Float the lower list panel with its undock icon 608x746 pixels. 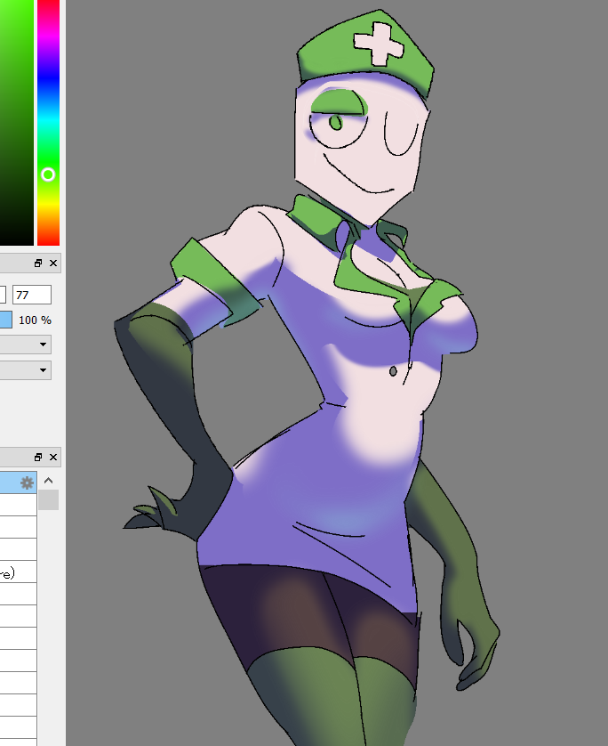[x=38, y=458]
